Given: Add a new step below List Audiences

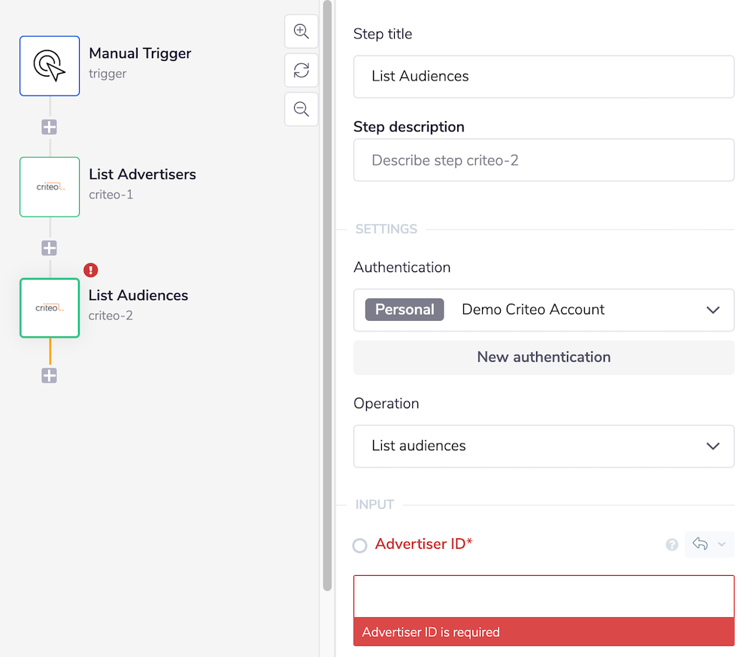Looking at the screenshot, I should pos(49,375).
